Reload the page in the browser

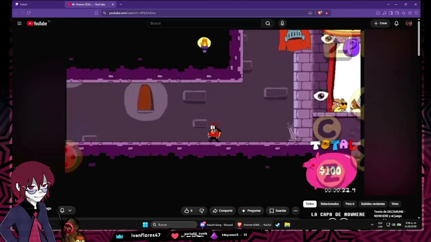coord(29,13)
